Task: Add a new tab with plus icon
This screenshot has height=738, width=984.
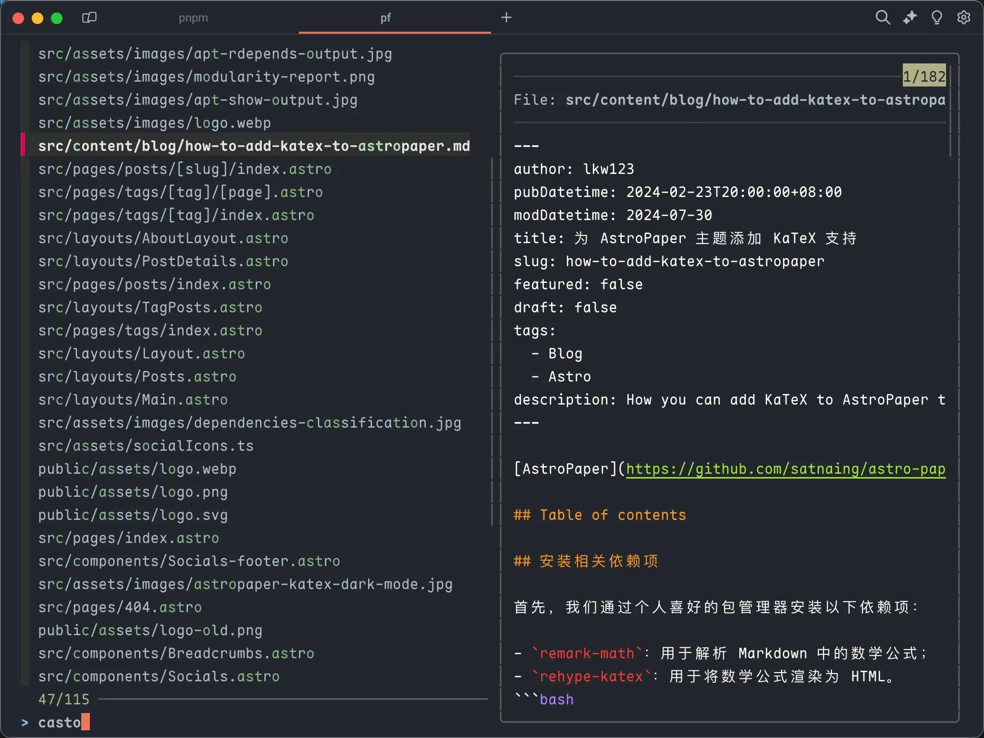Action: pyautogui.click(x=506, y=18)
